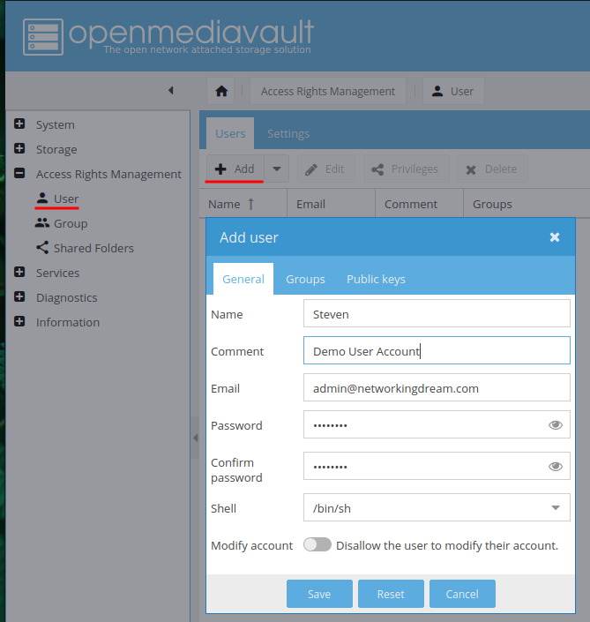This screenshot has height=622, width=590.
Task: Show the Password field contents
Action: pyautogui.click(x=555, y=425)
